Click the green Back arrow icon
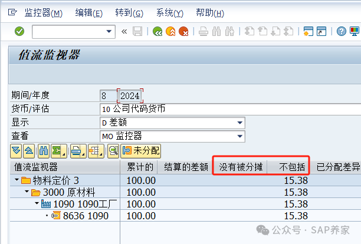This screenshot has width=361, height=244. click(157, 31)
